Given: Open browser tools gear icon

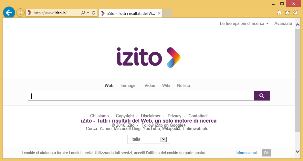Looking at the screenshot, I should click(295, 13).
